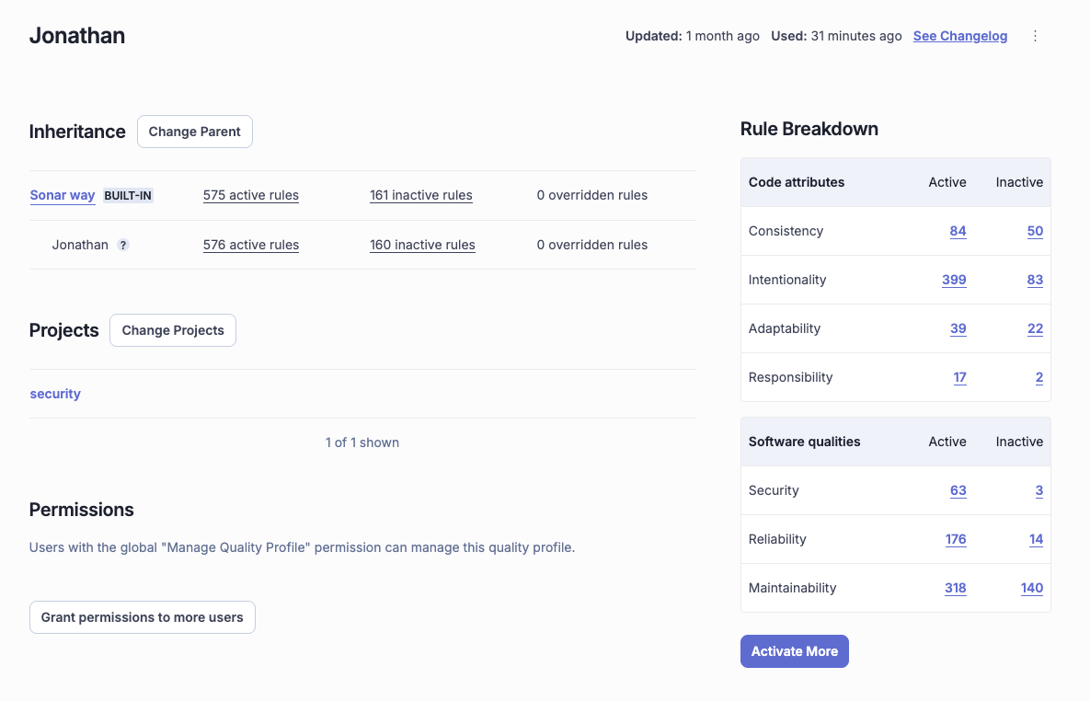Open the 83 inactive Intentionality rules

(x=1035, y=280)
